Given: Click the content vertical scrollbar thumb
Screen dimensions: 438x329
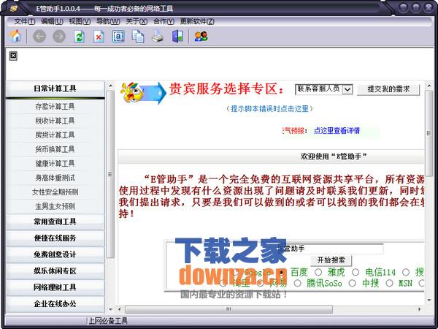Looking at the screenshot, I should [x=429, y=133].
